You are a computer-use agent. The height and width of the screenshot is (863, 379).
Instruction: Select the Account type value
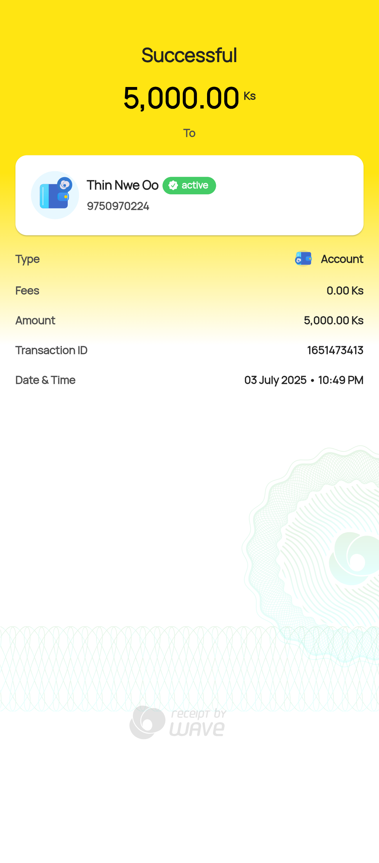342,259
